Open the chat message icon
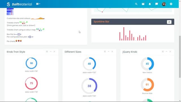The width and height of the screenshot is (181, 102). (x=156, y=4)
